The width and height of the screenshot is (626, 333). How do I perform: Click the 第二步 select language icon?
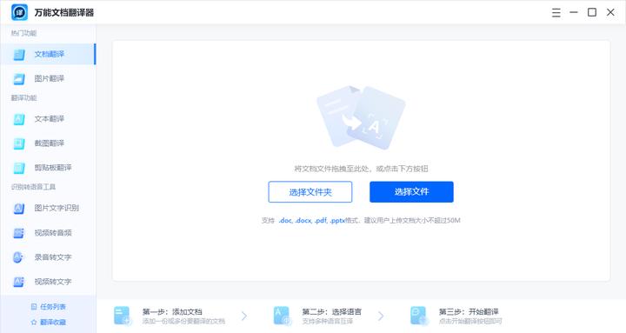tap(283, 316)
